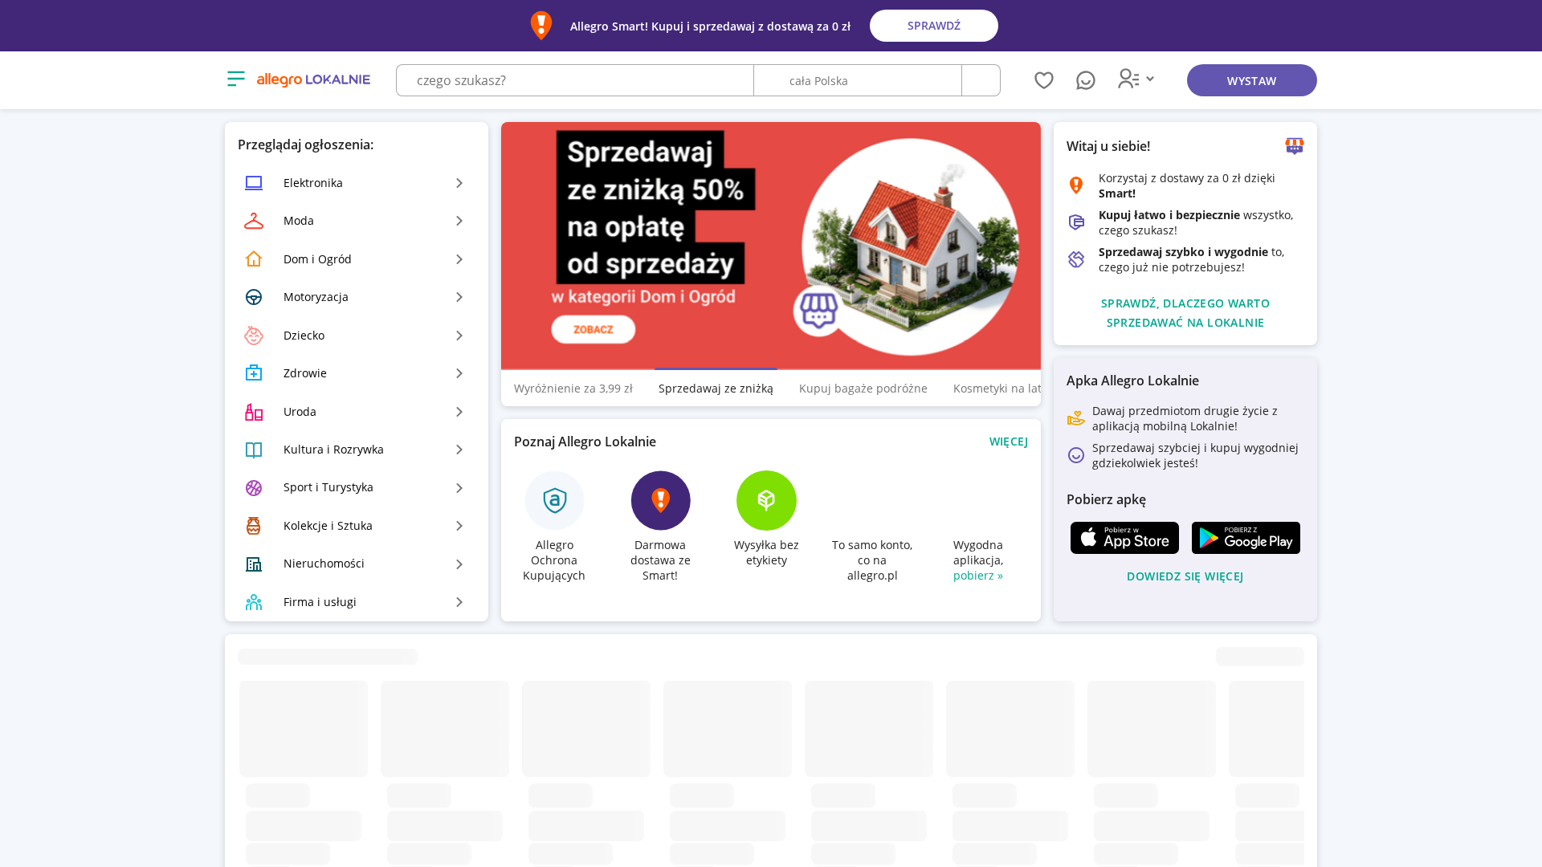This screenshot has width=1542, height=867.
Task: Click Allegro Ochrona Kupujących shield icon
Action: [x=555, y=500]
